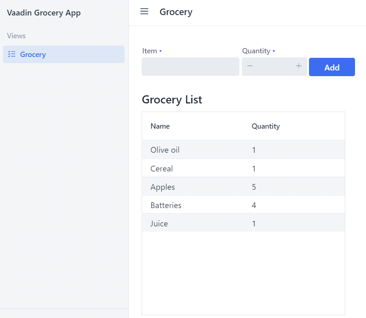Click the Quantity column header

click(265, 126)
